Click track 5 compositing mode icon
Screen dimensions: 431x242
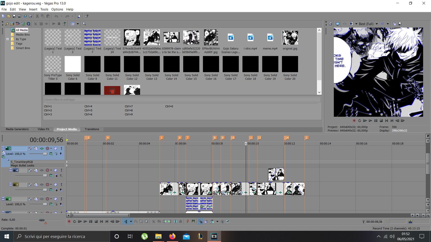(51, 190)
